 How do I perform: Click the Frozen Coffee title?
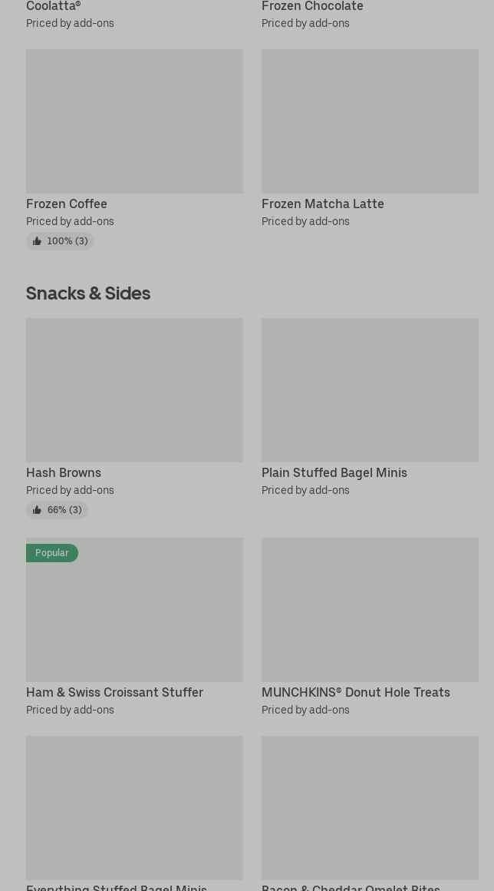(67, 204)
